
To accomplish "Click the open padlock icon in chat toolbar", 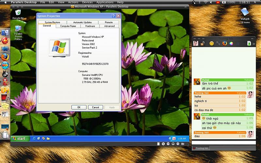I will 202,43.
